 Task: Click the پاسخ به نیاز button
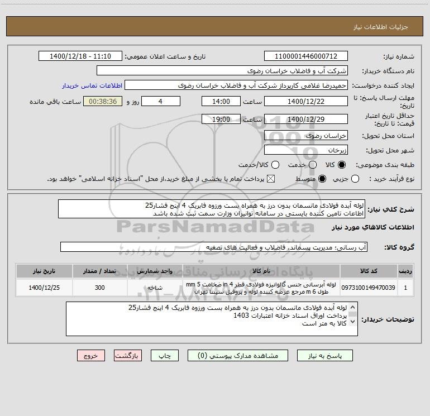[x=325, y=356]
